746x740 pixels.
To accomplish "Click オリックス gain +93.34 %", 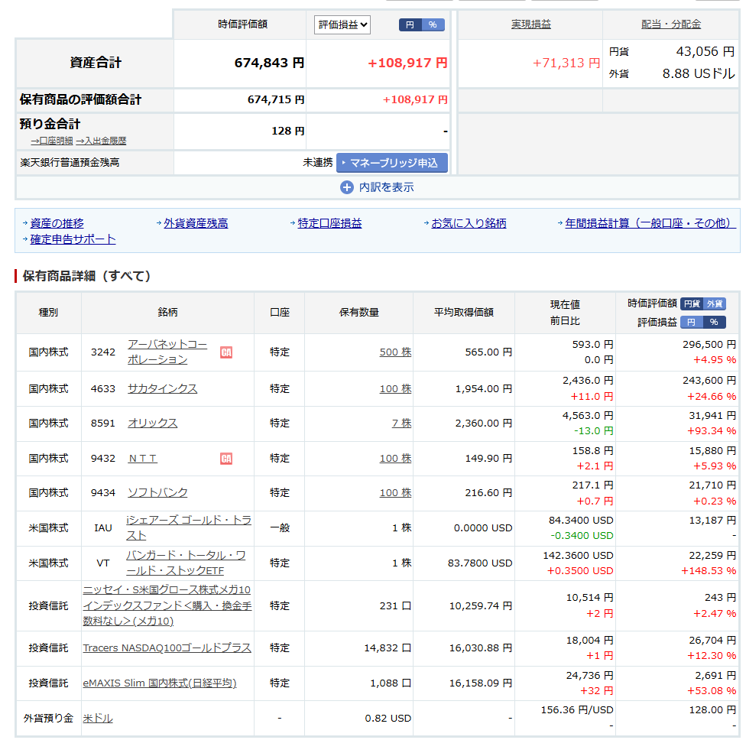I will pyautogui.click(x=712, y=431).
